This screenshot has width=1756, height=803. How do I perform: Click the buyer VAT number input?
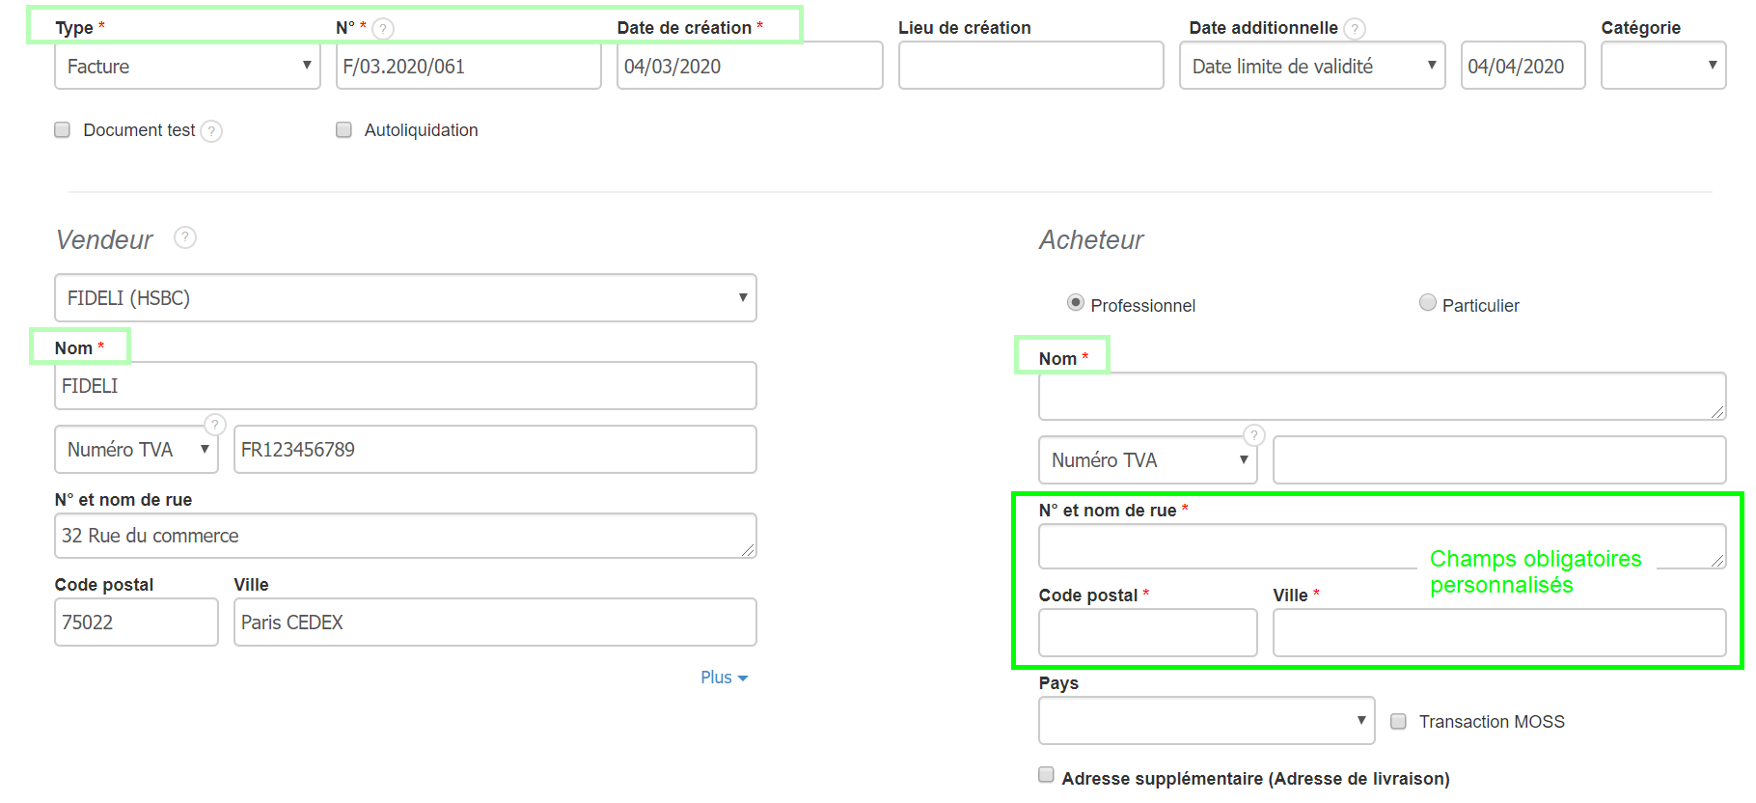pyautogui.click(x=1499, y=460)
